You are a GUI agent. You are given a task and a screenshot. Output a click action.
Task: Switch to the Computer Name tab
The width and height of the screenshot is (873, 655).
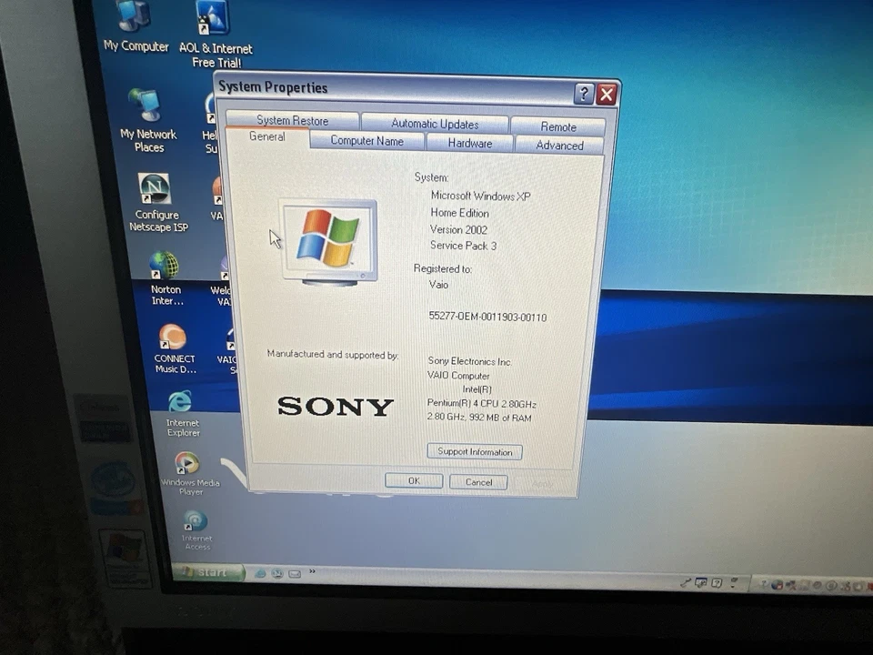coord(366,141)
